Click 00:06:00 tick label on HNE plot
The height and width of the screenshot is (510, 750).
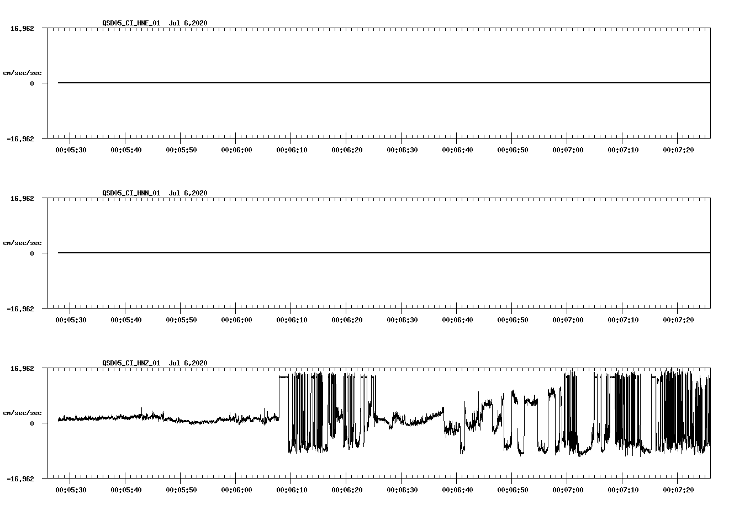pos(236,150)
